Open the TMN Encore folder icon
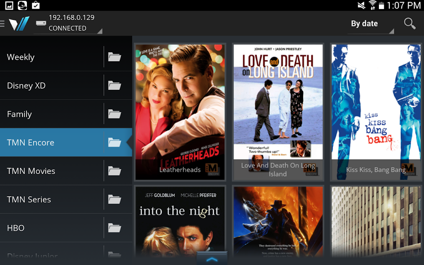424x265 pixels. click(114, 142)
